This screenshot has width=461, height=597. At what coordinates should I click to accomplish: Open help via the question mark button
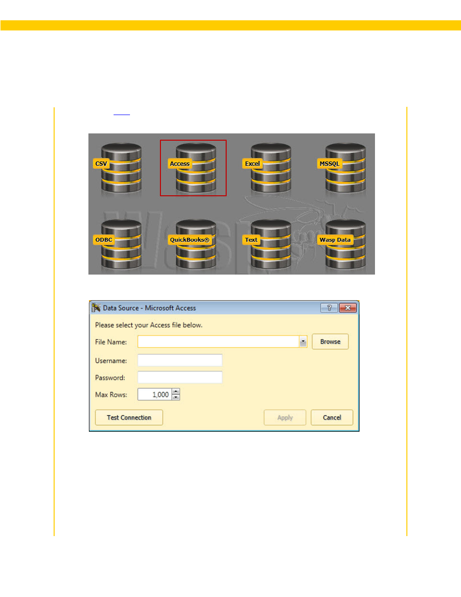click(329, 308)
